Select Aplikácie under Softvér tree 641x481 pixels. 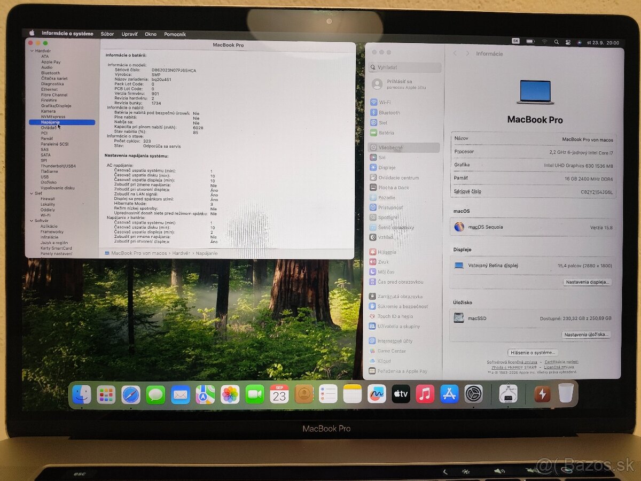[x=49, y=226]
